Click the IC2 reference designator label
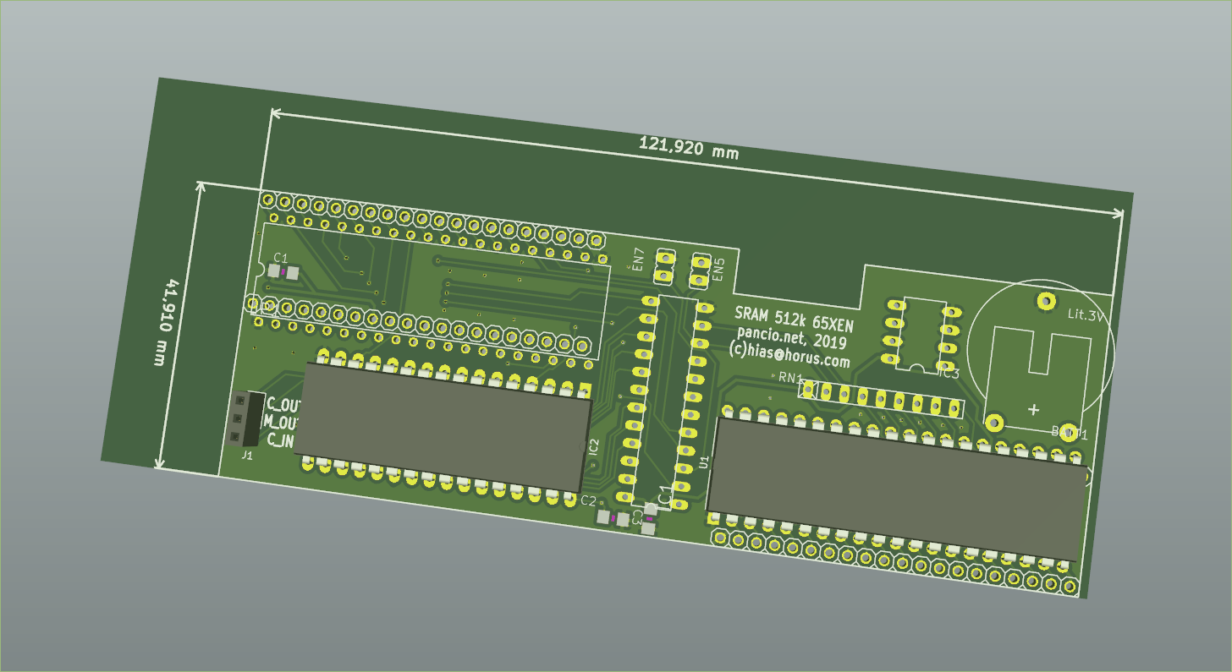 click(x=594, y=449)
